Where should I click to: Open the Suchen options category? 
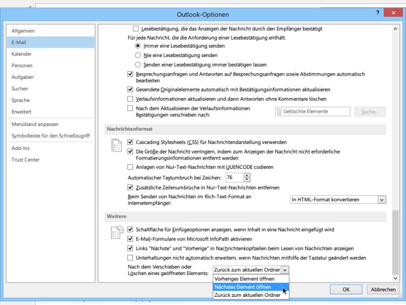[51, 88]
